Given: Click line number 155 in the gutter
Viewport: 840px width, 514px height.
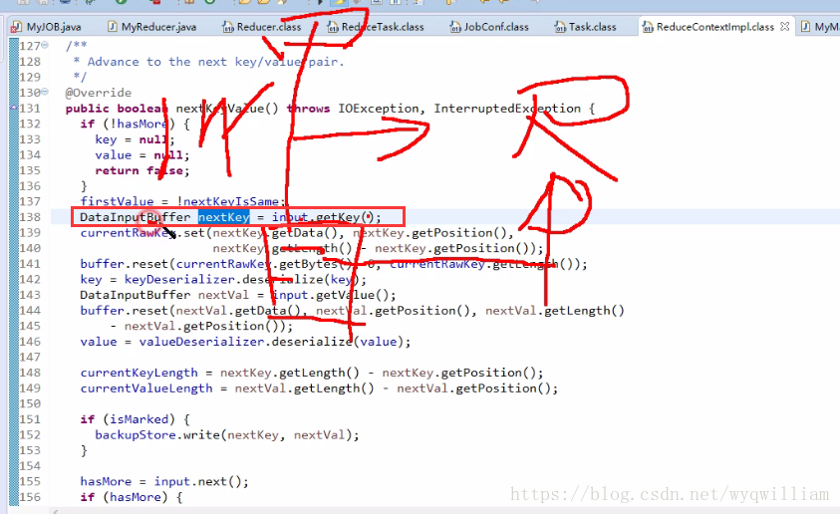Looking at the screenshot, I should [30, 481].
